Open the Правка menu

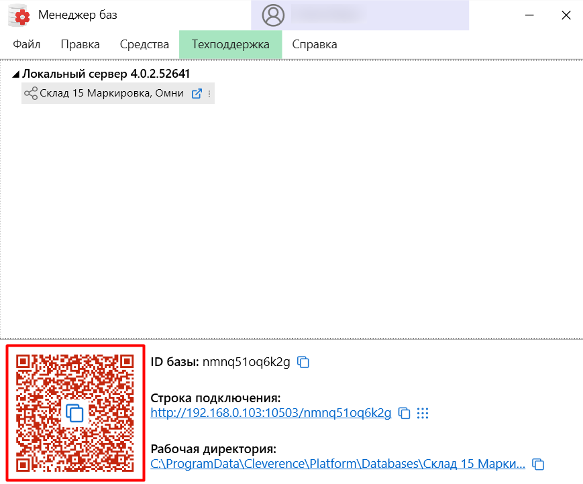(x=81, y=44)
